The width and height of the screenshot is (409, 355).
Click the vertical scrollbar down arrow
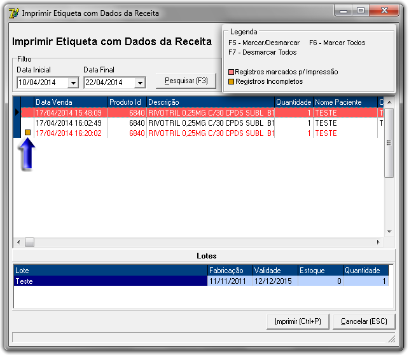[389, 231]
